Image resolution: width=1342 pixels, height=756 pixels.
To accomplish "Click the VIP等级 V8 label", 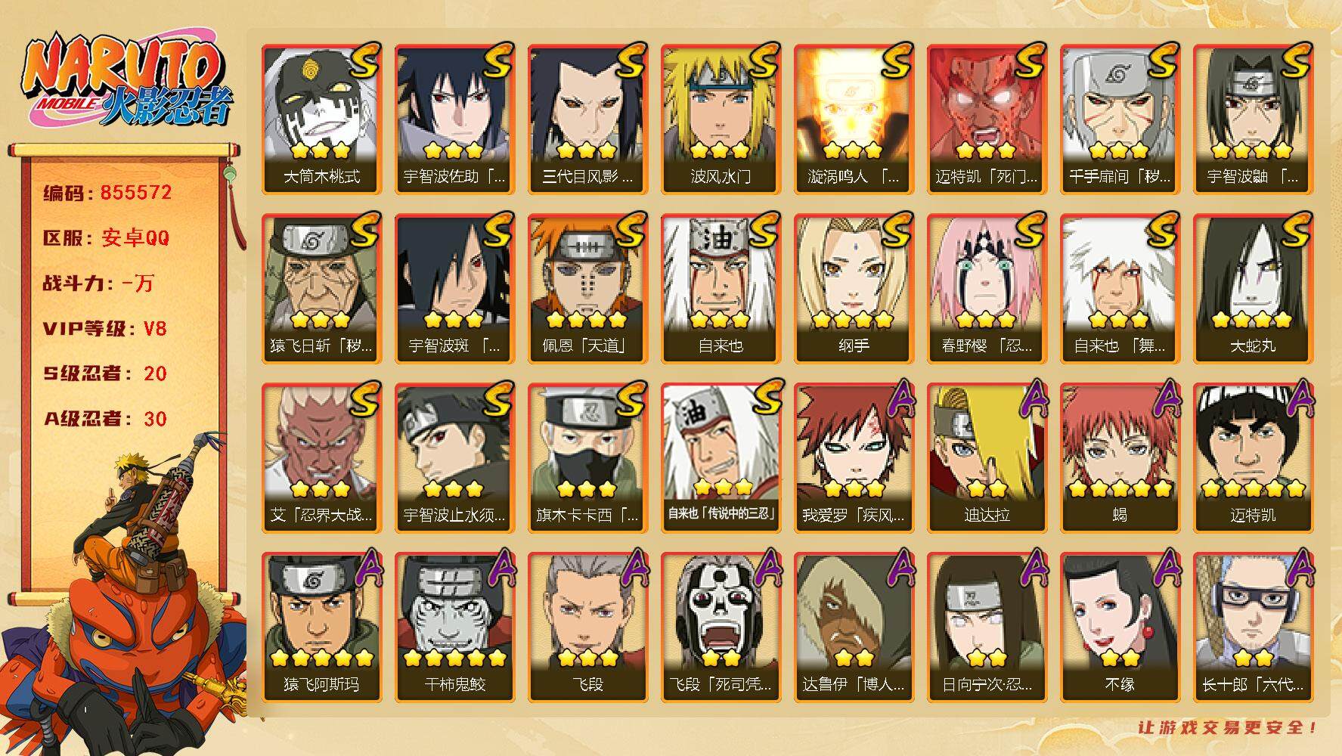I will 104,329.
